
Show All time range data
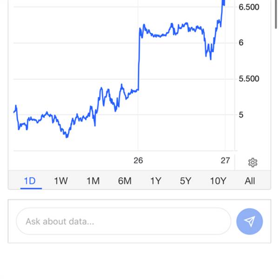(x=250, y=180)
